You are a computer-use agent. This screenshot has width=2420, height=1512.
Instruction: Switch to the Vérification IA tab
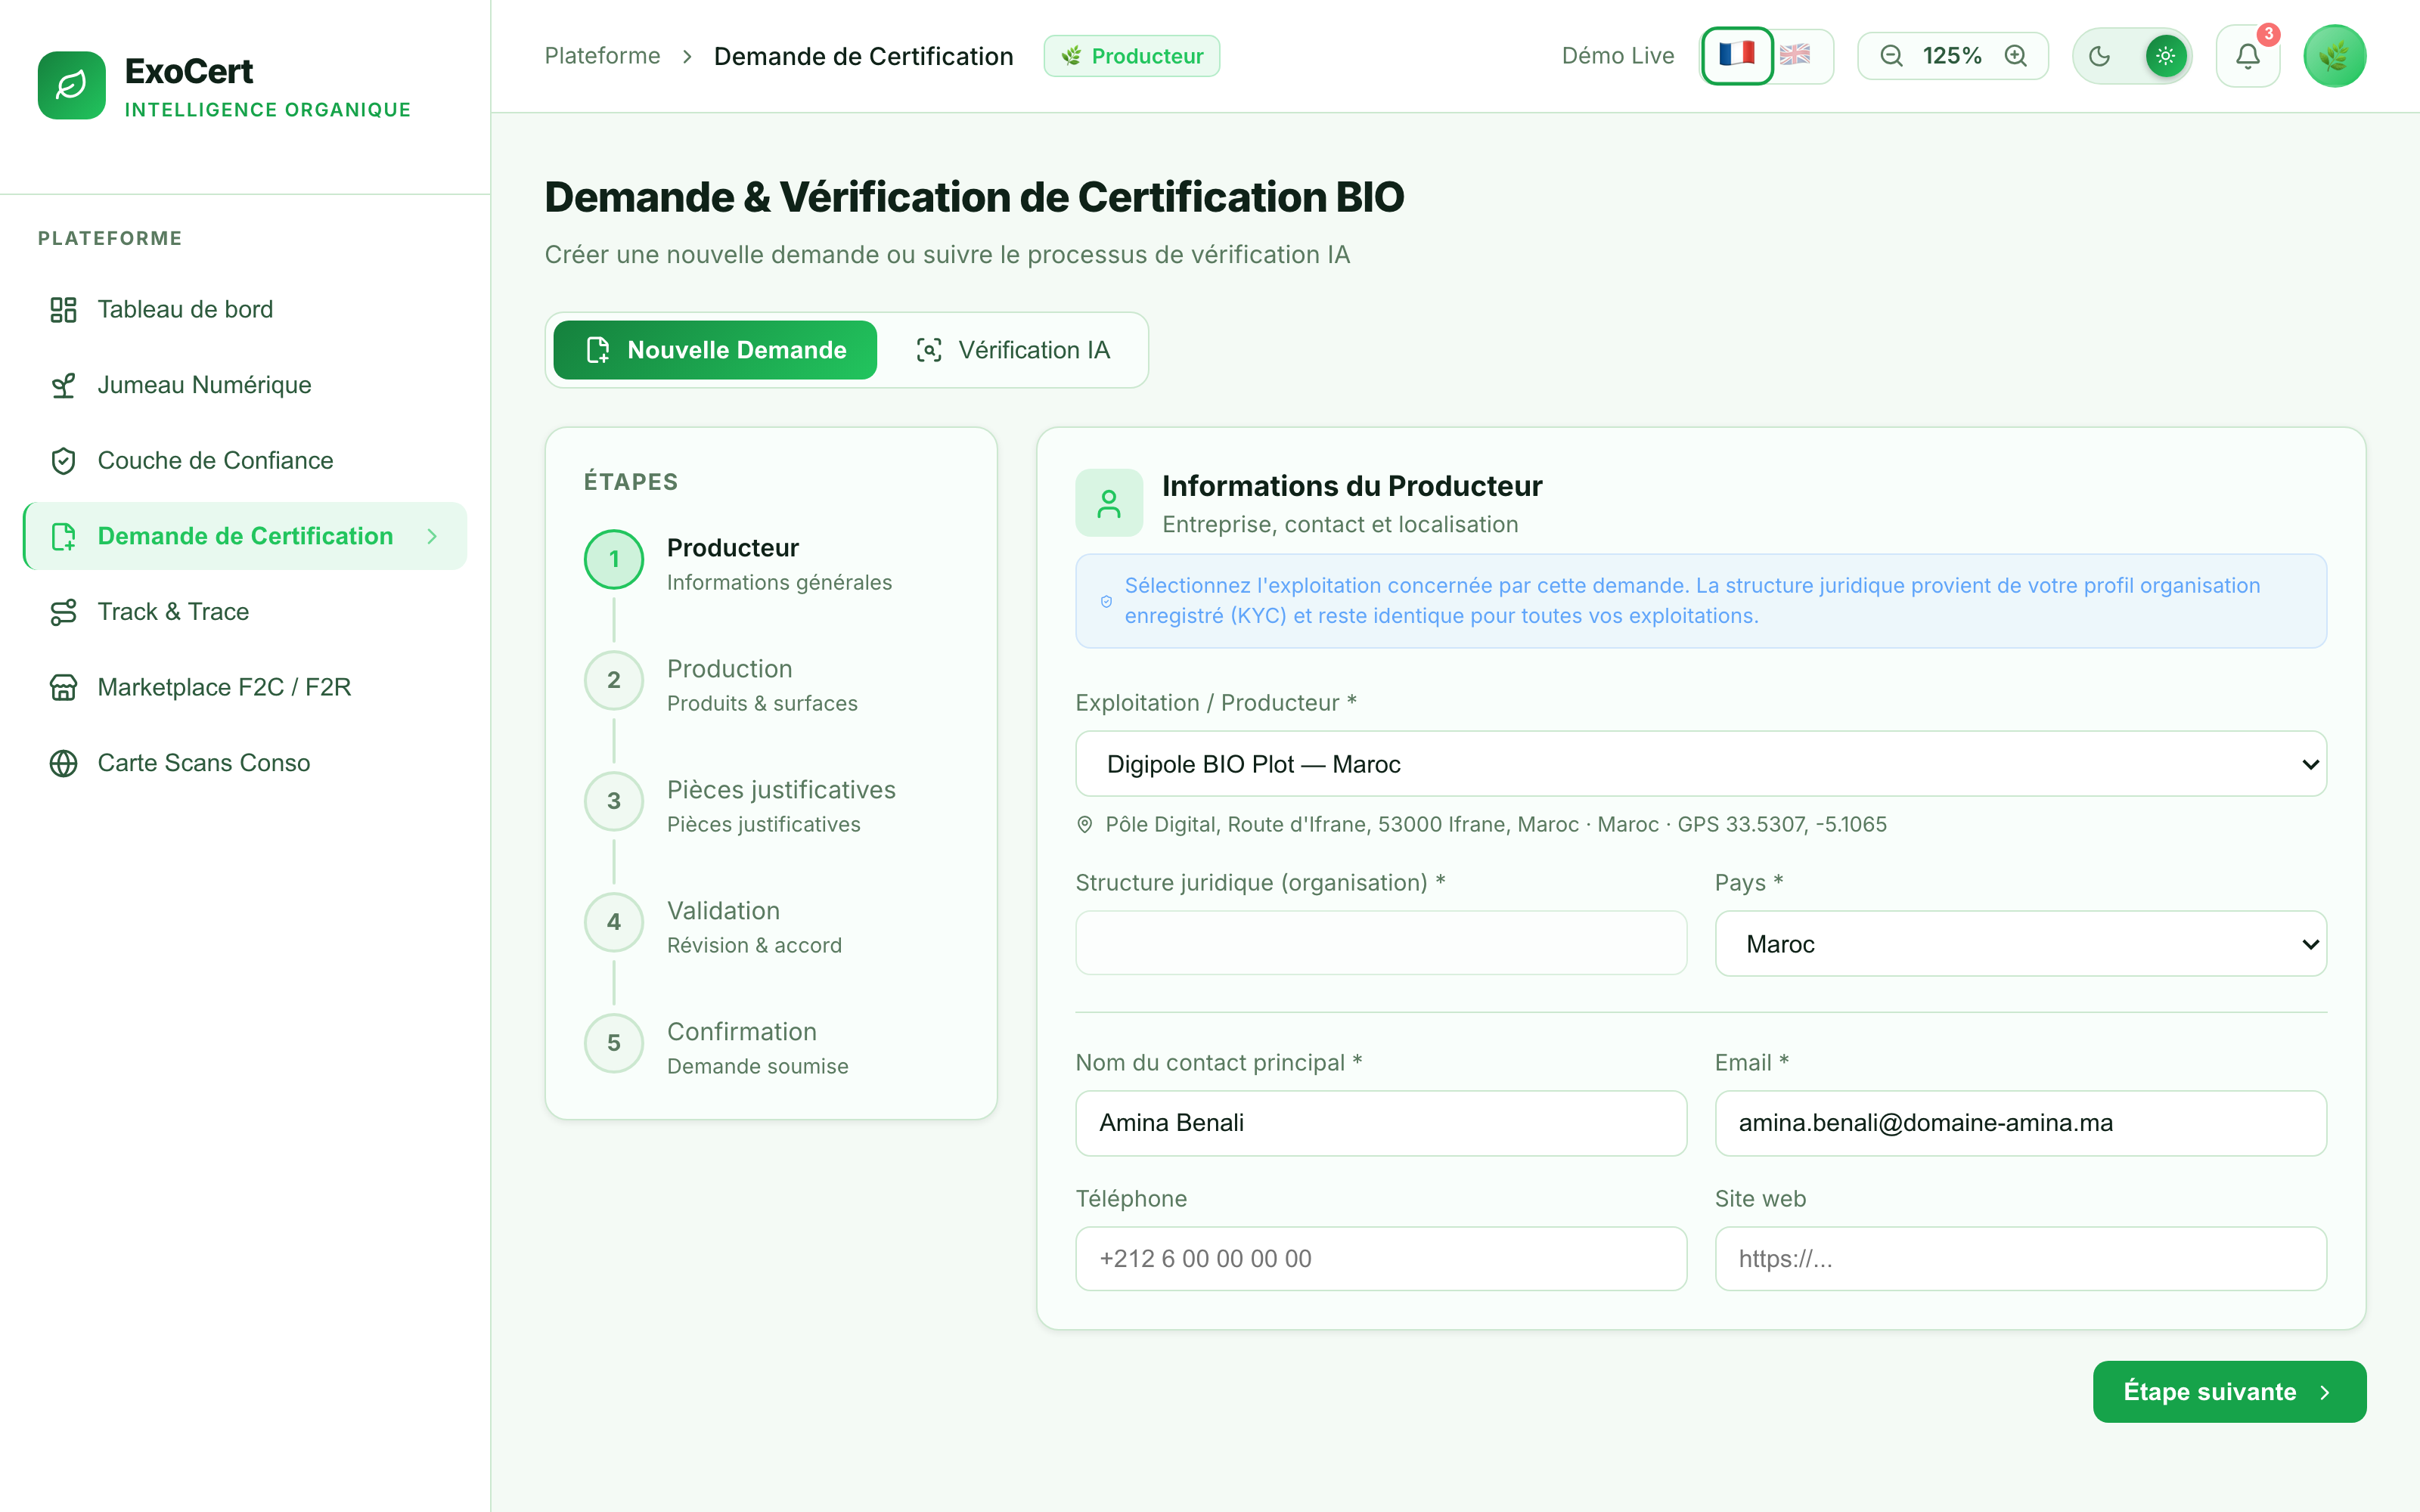click(1013, 350)
